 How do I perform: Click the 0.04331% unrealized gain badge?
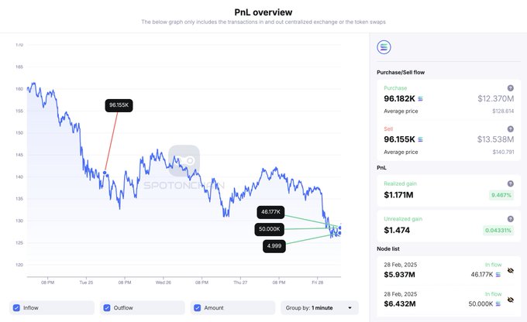(498, 231)
